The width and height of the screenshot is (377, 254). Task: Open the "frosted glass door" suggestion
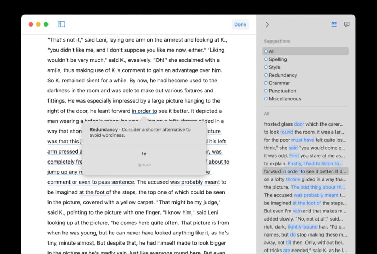click(304, 124)
